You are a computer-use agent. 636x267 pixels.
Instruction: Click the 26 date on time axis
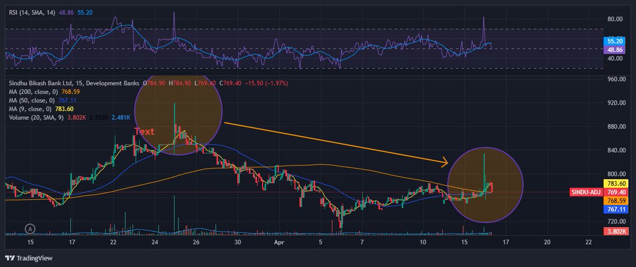(x=196, y=242)
